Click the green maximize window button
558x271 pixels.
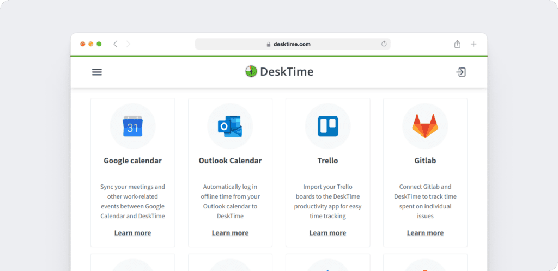pyautogui.click(x=99, y=44)
